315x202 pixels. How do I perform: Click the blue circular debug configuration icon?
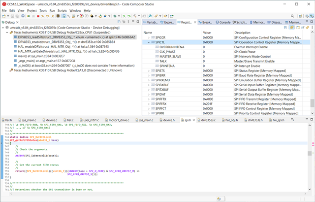tap(23, 16)
